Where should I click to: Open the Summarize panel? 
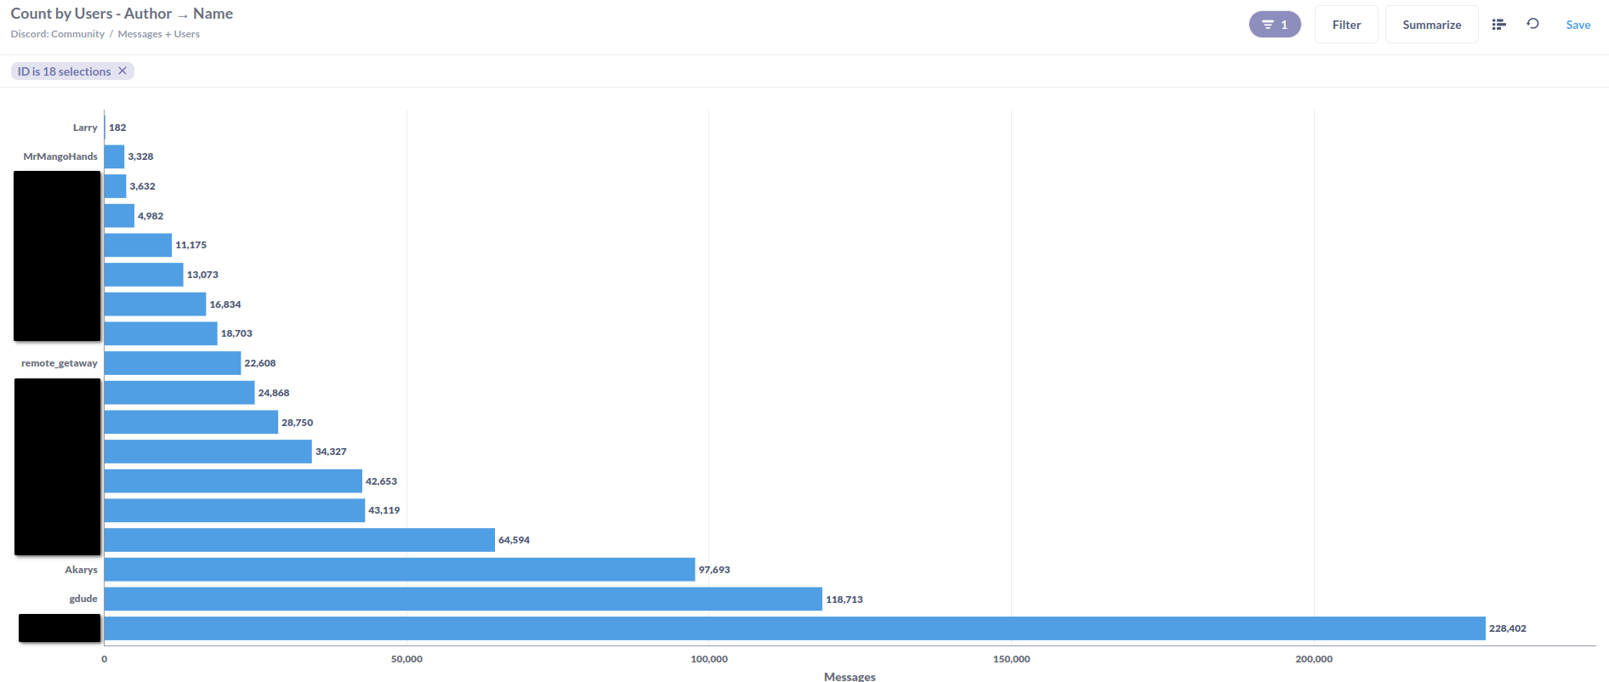1431,25
